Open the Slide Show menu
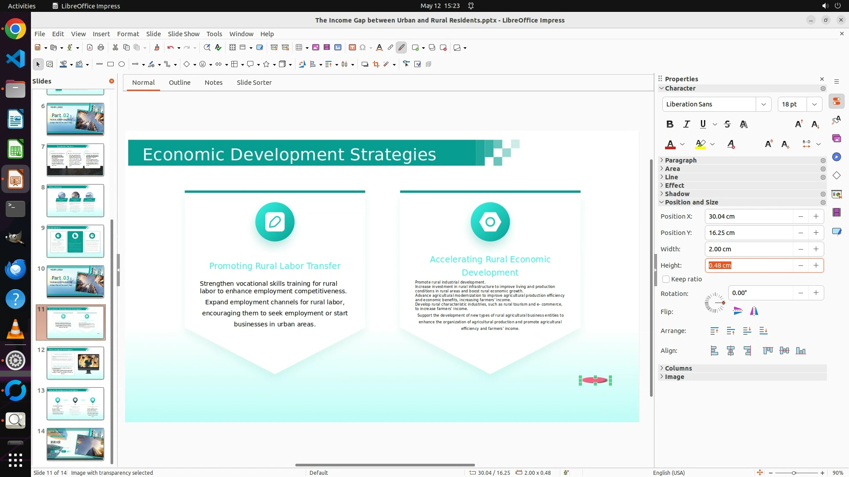Screen dimensions: 849x477 pos(184,34)
